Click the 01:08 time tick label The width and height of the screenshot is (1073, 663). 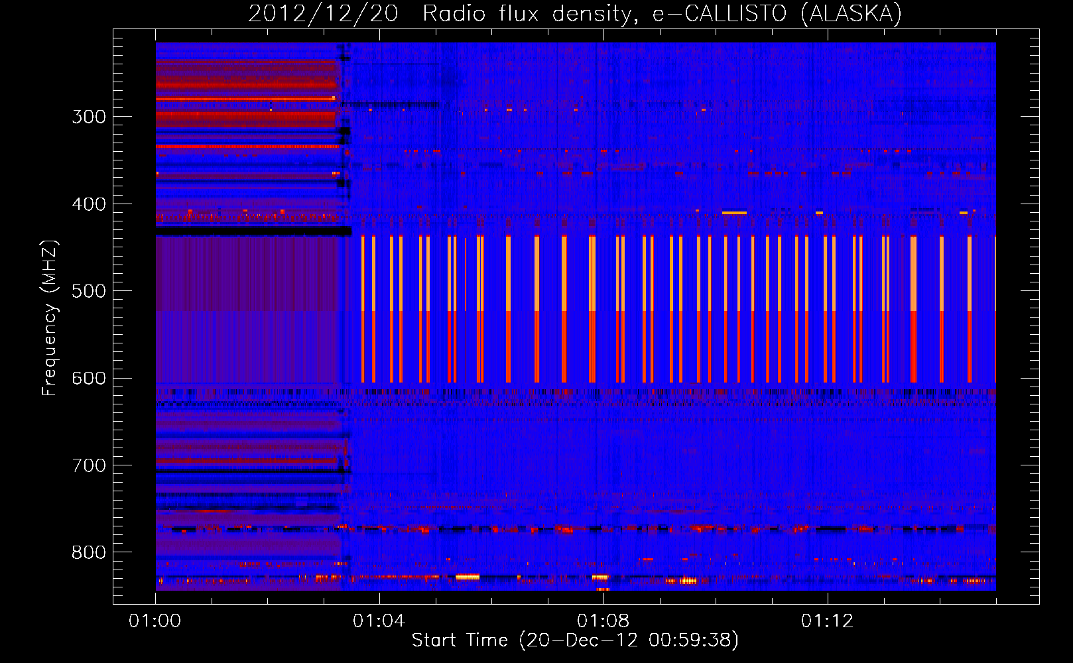pyautogui.click(x=603, y=621)
